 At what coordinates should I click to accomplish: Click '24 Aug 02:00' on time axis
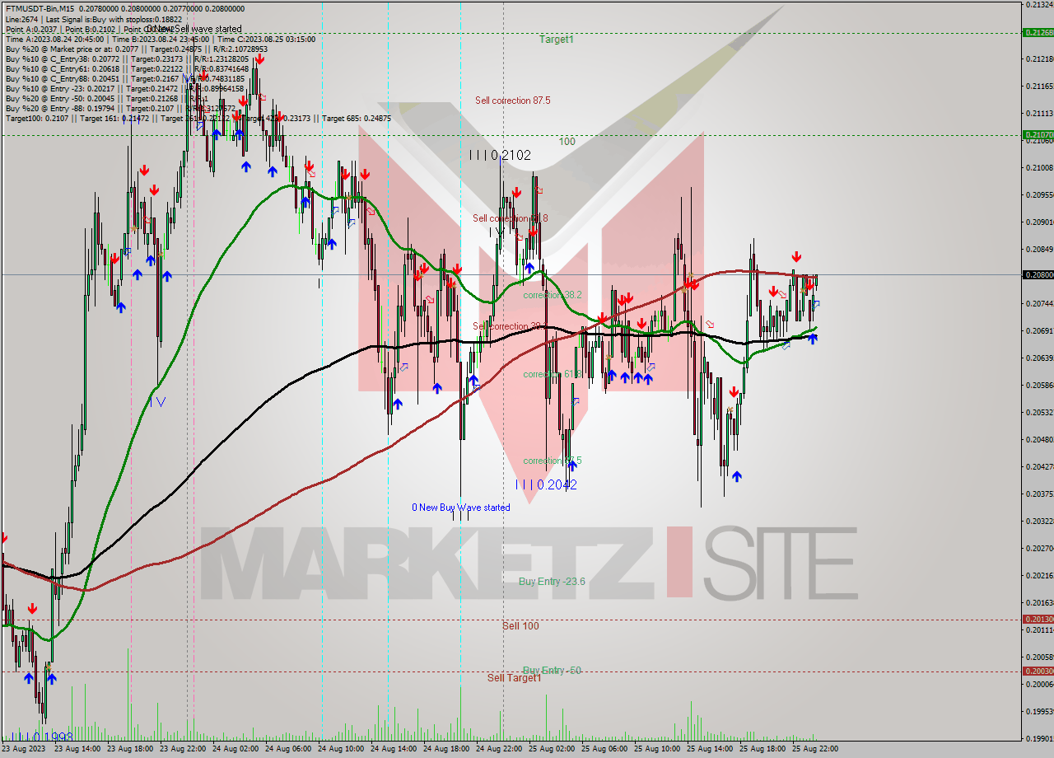tap(236, 750)
